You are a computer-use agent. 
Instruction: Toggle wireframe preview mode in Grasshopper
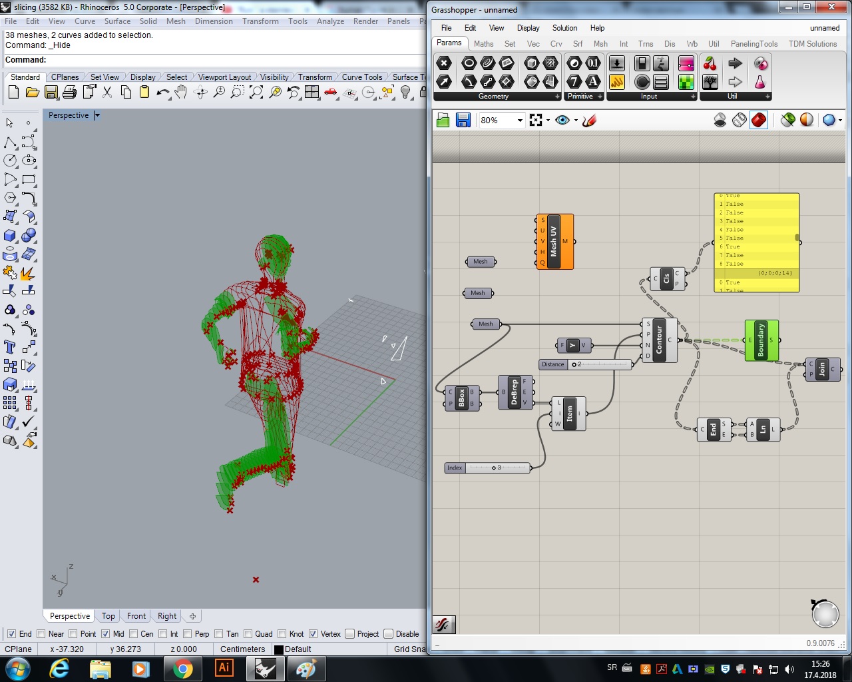[x=740, y=120]
